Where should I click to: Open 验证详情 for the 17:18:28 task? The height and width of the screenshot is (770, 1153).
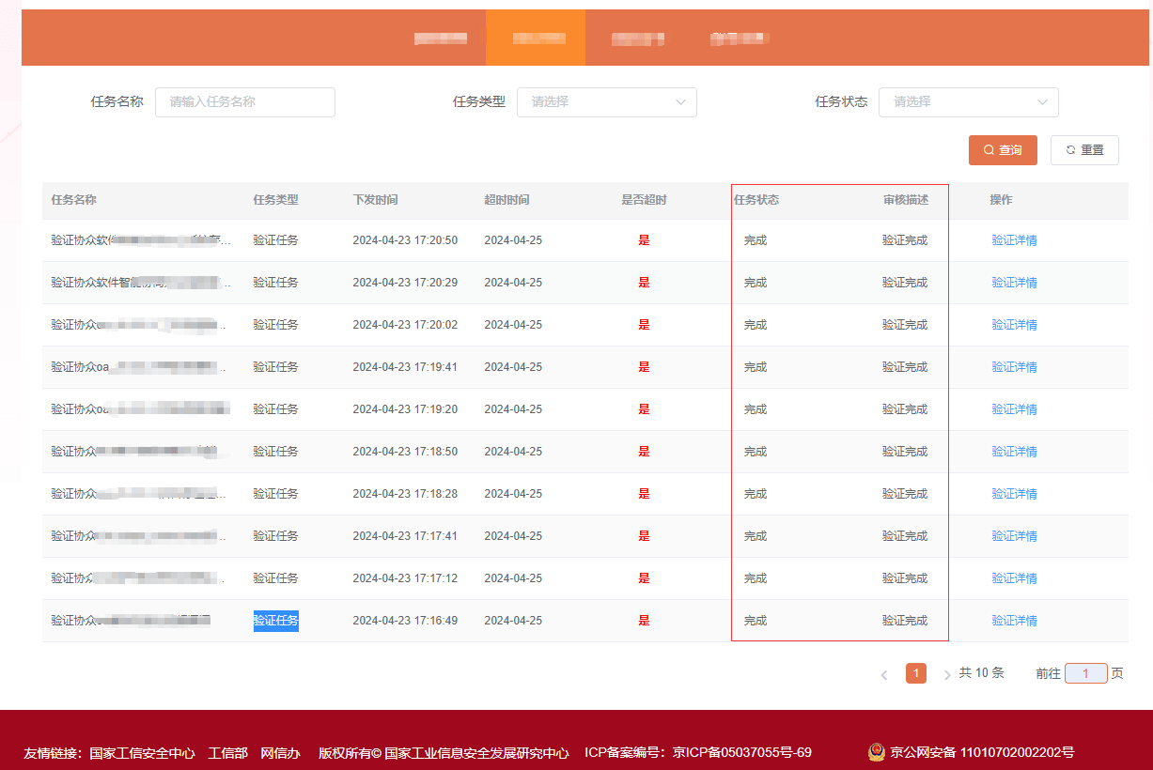1014,494
